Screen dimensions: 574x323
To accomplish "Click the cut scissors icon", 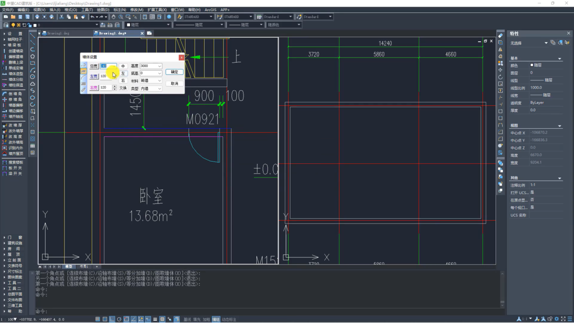I will pos(61,17).
